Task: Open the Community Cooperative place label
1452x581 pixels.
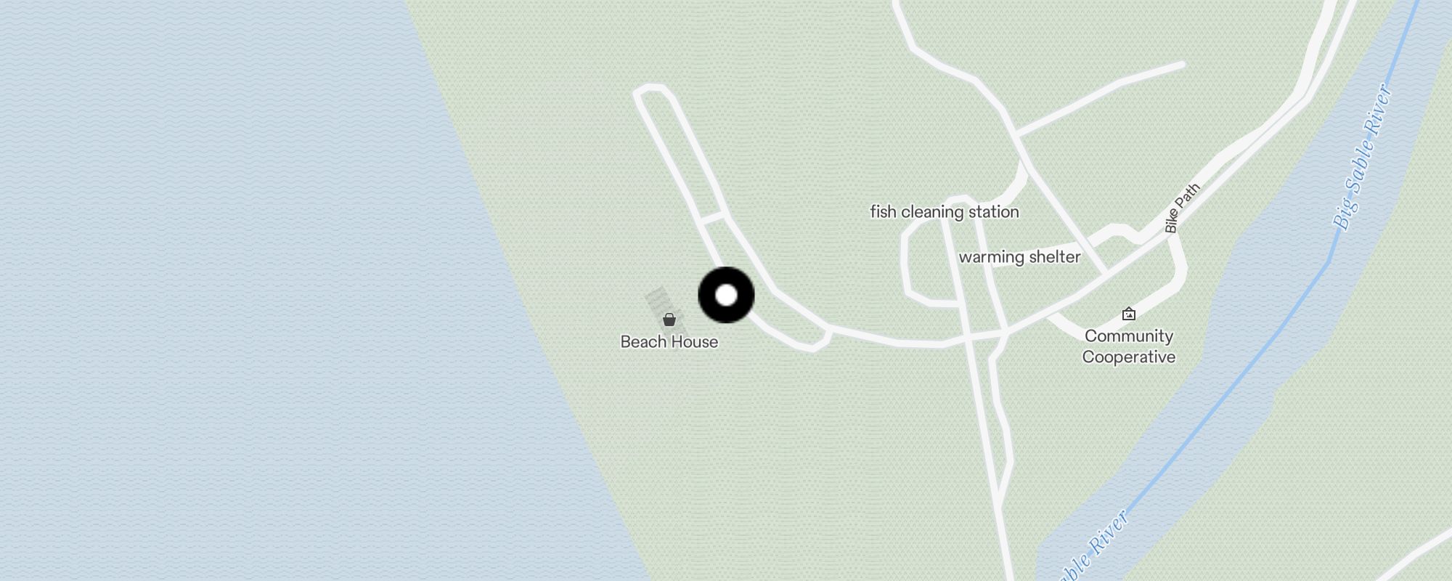Action: (1129, 346)
